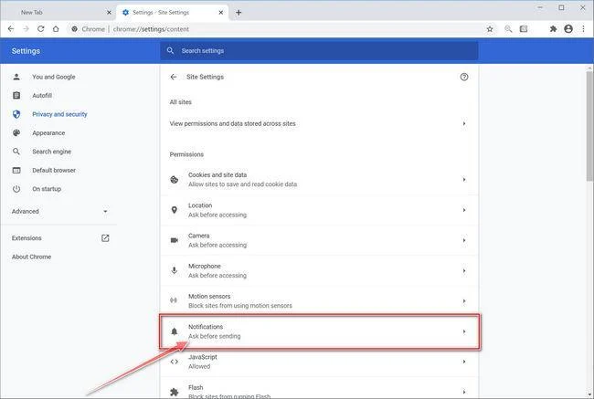Viewport: 594px width, 399px height.
Task: Click the address bar URL chrome://settings/content
Action: [151, 29]
